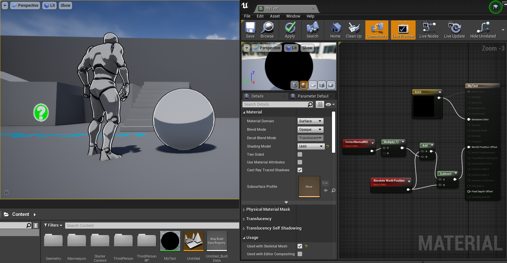Click the Home icon in the toolbar
Image resolution: width=507 pixels, height=263 pixels.
[335, 30]
